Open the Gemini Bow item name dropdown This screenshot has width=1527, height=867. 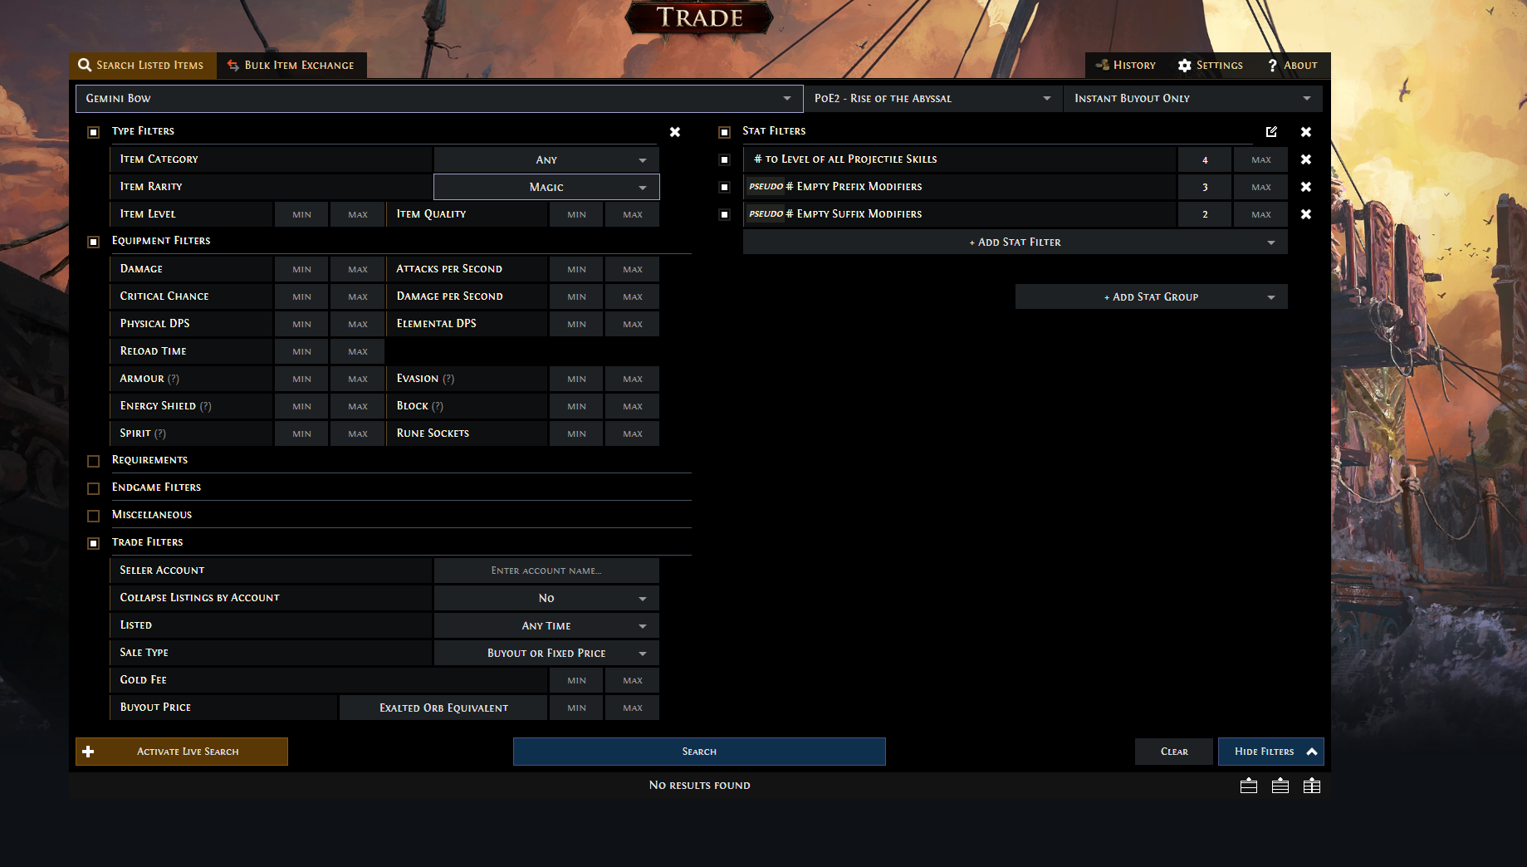[439, 98]
